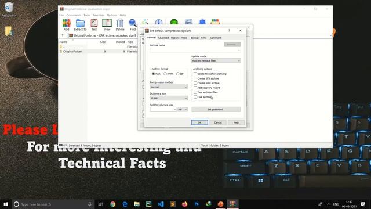Enable the Lock archive checkbox
This screenshot has height=209, width=371.
195,97
